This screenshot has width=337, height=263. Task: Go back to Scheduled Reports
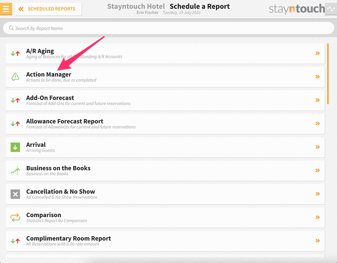pos(48,9)
